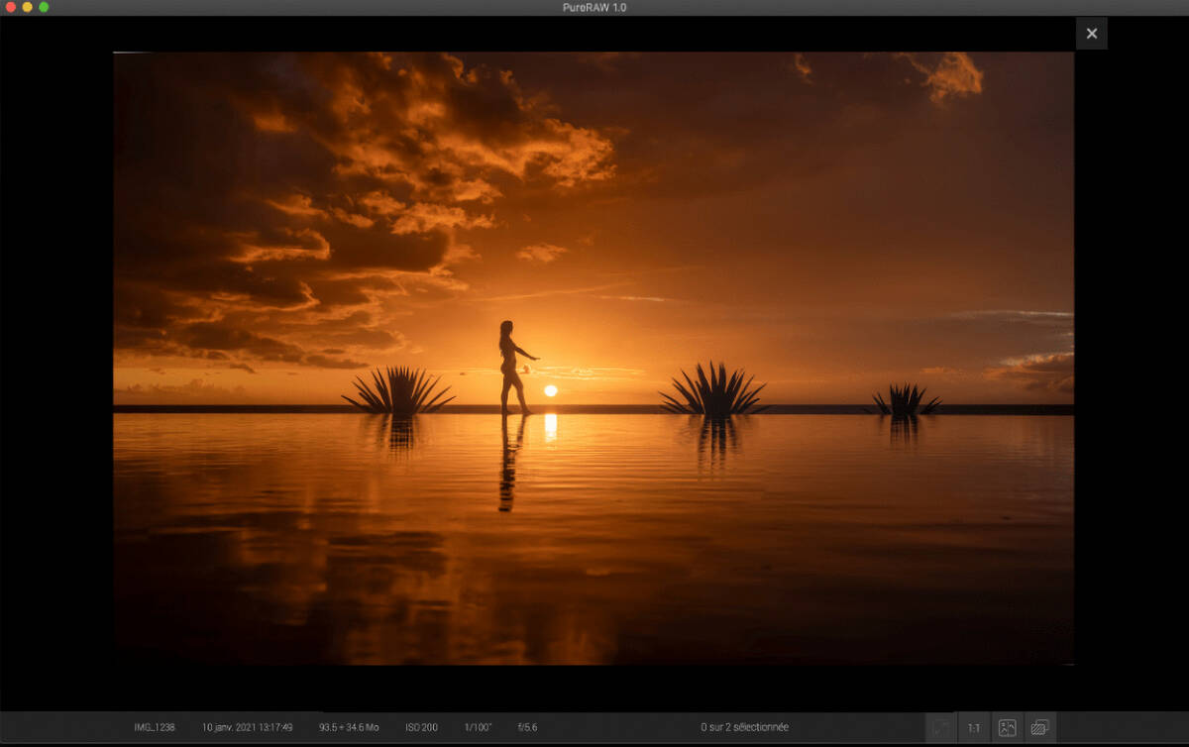Image resolution: width=1189 pixels, height=747 pixels.
Task: Set zoom to 1:1 actual size
Action: 974,728
